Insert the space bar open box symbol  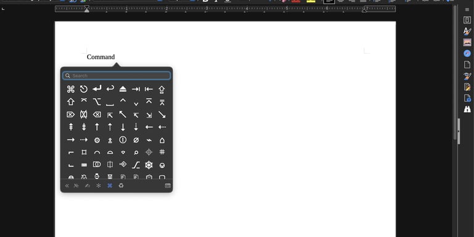(110, 104)
